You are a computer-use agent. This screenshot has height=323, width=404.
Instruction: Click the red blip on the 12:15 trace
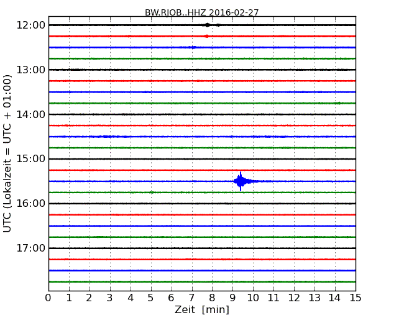tap(206, 36)
